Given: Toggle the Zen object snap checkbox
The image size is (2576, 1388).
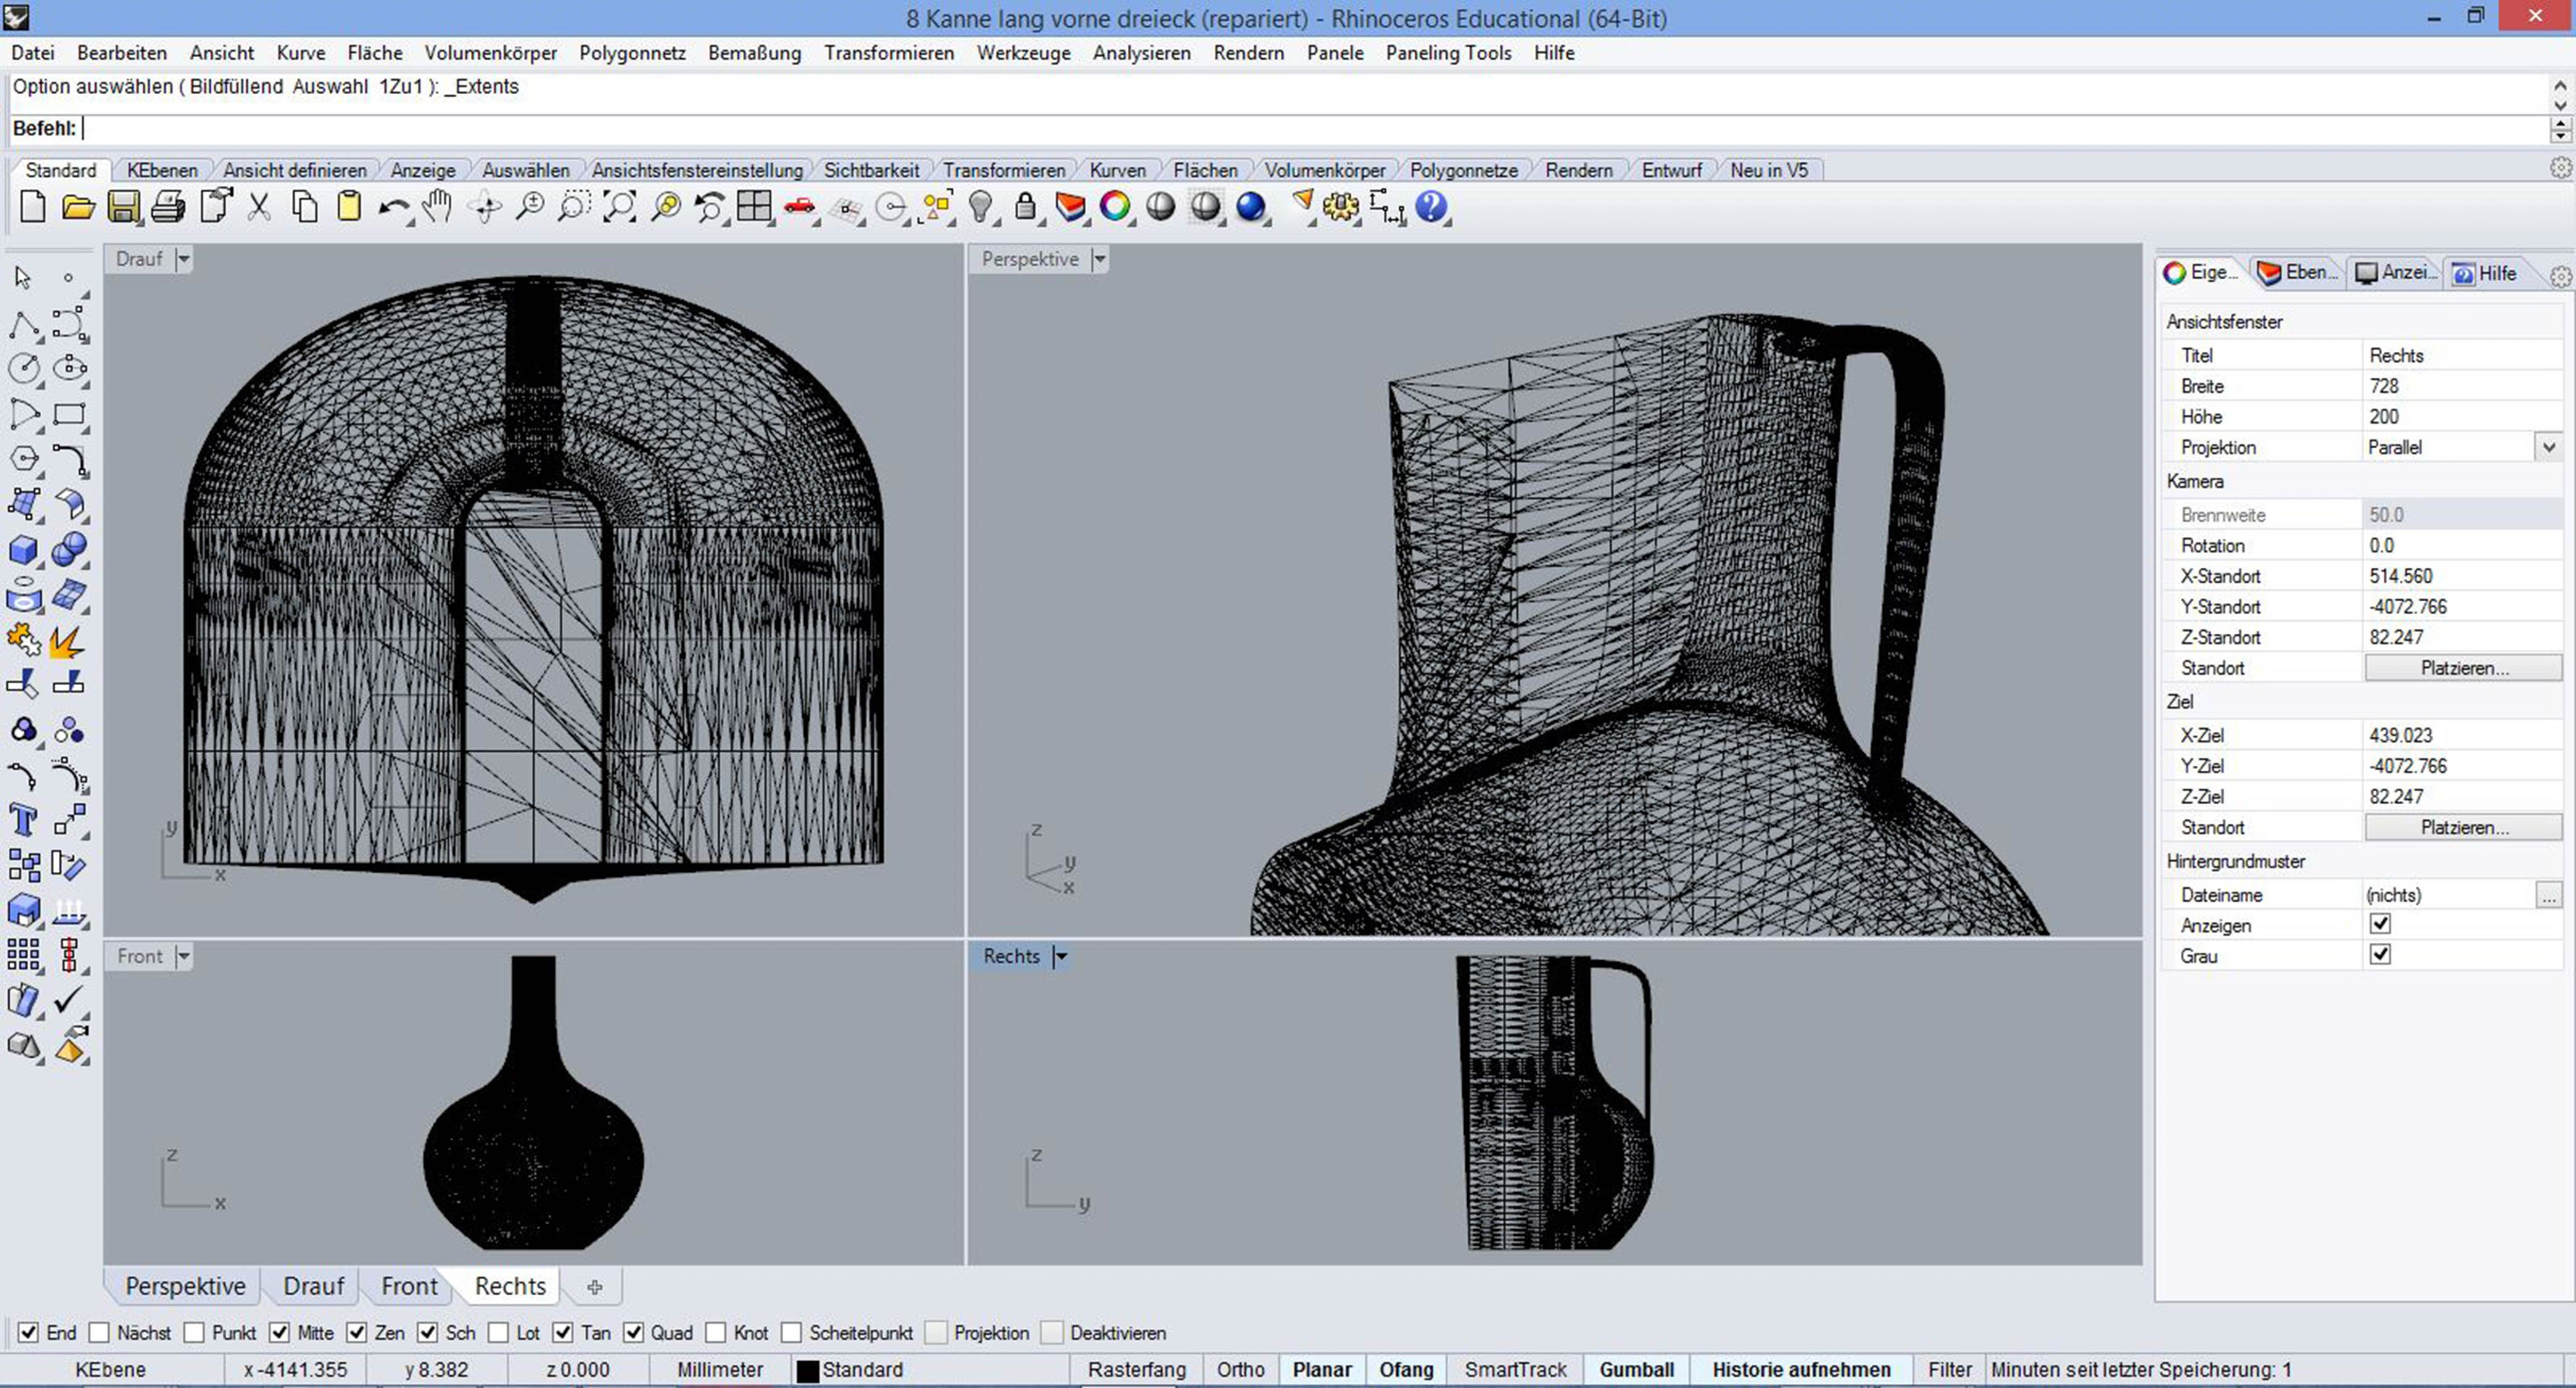Looking at the screenshot, I should (356, 1333).
